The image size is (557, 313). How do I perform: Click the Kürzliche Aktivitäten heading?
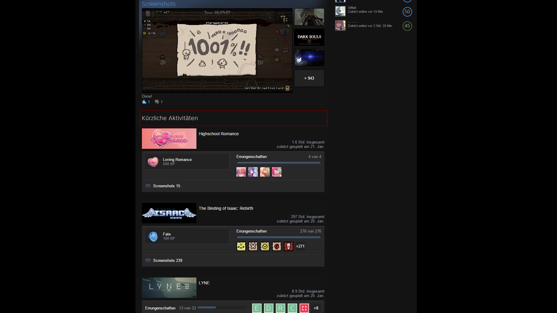tap(170, 118)
